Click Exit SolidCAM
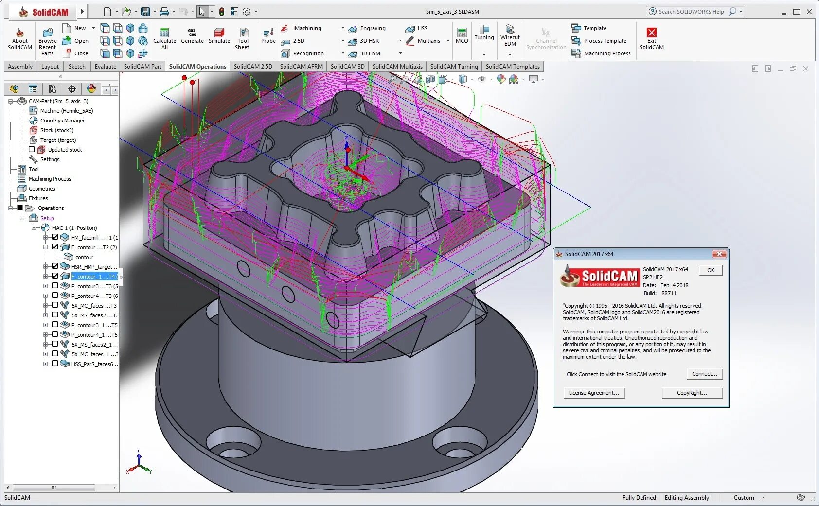 tap(651, 38)
